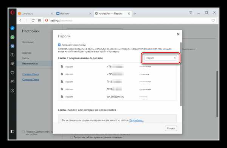Open WhatsApp in the sidebar
The image size is (227, 148).
coord(12,37)
